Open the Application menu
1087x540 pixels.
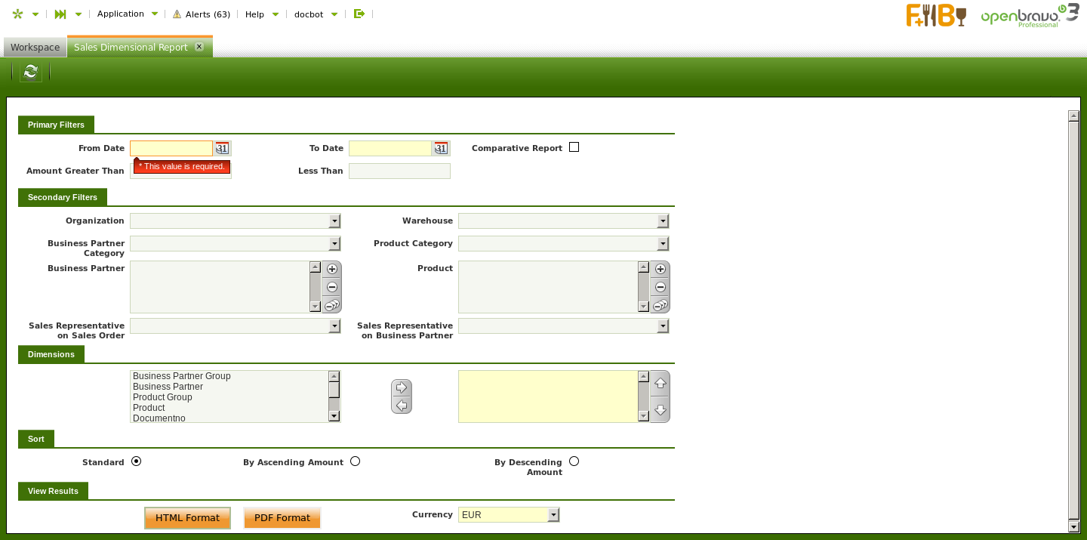click(x=121, y=14)
